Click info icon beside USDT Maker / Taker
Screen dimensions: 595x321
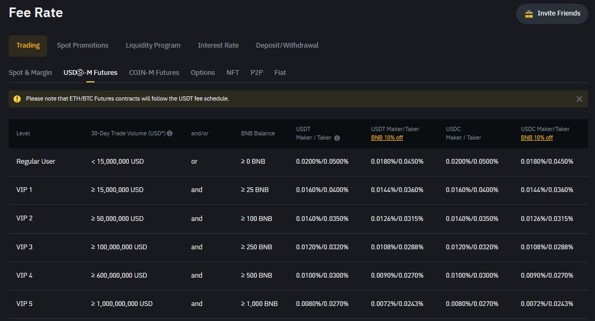click(x=337, y=138)
